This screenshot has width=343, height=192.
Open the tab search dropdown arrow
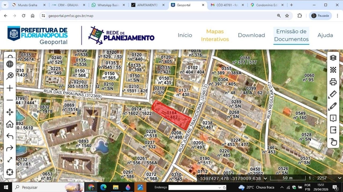(5, 5)
